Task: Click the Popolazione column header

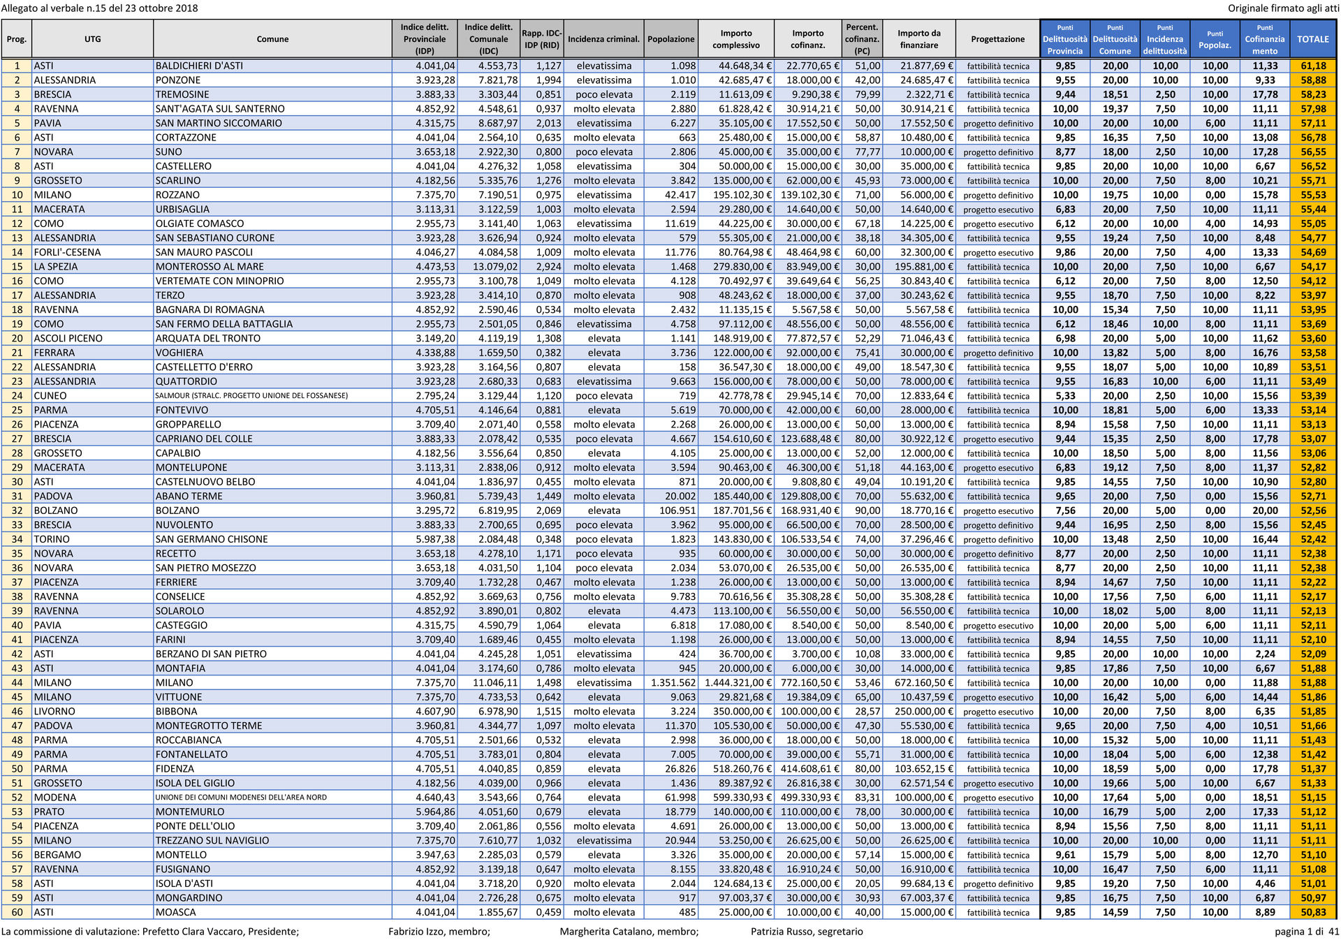Action: click(670, 39)
